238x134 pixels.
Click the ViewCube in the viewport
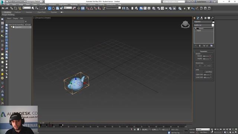click(185, 24)
